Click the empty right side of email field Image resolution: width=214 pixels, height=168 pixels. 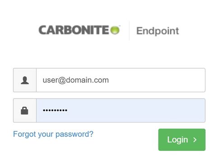click(x=166, y=80)
